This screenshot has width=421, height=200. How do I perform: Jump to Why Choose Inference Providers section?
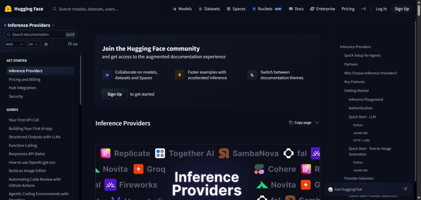(371, 73)
